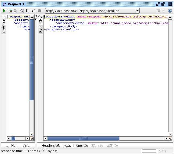Click the create empty request icon

[x=27, y=11]
